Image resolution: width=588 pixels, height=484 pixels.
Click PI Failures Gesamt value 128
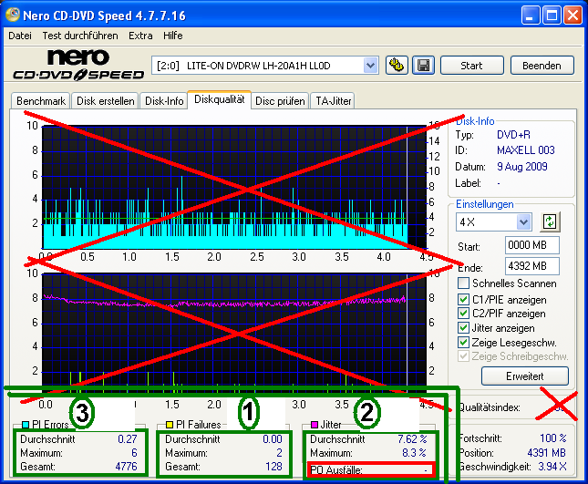273,467
